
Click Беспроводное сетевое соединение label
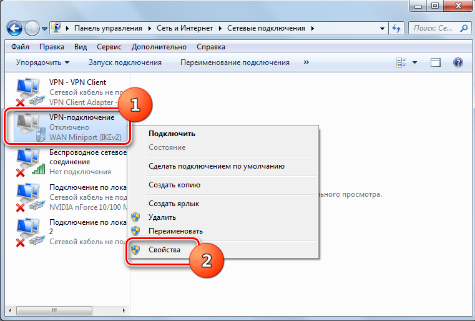(x=88, y=157)
